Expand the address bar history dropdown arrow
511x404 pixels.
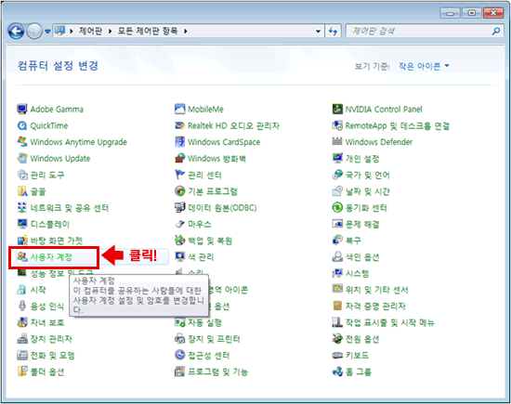tap(318, 32)
